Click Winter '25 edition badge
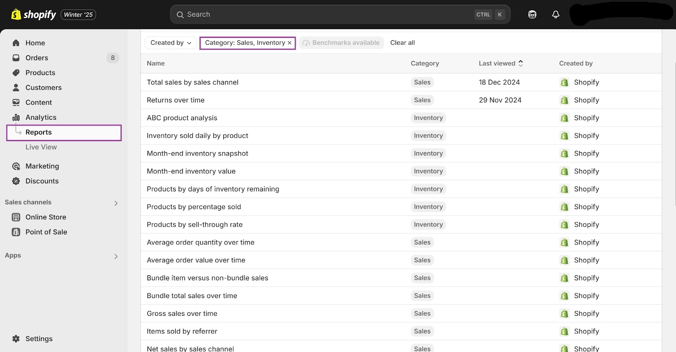676x352 pixels. pyautogui.click(x=79, y=15)
